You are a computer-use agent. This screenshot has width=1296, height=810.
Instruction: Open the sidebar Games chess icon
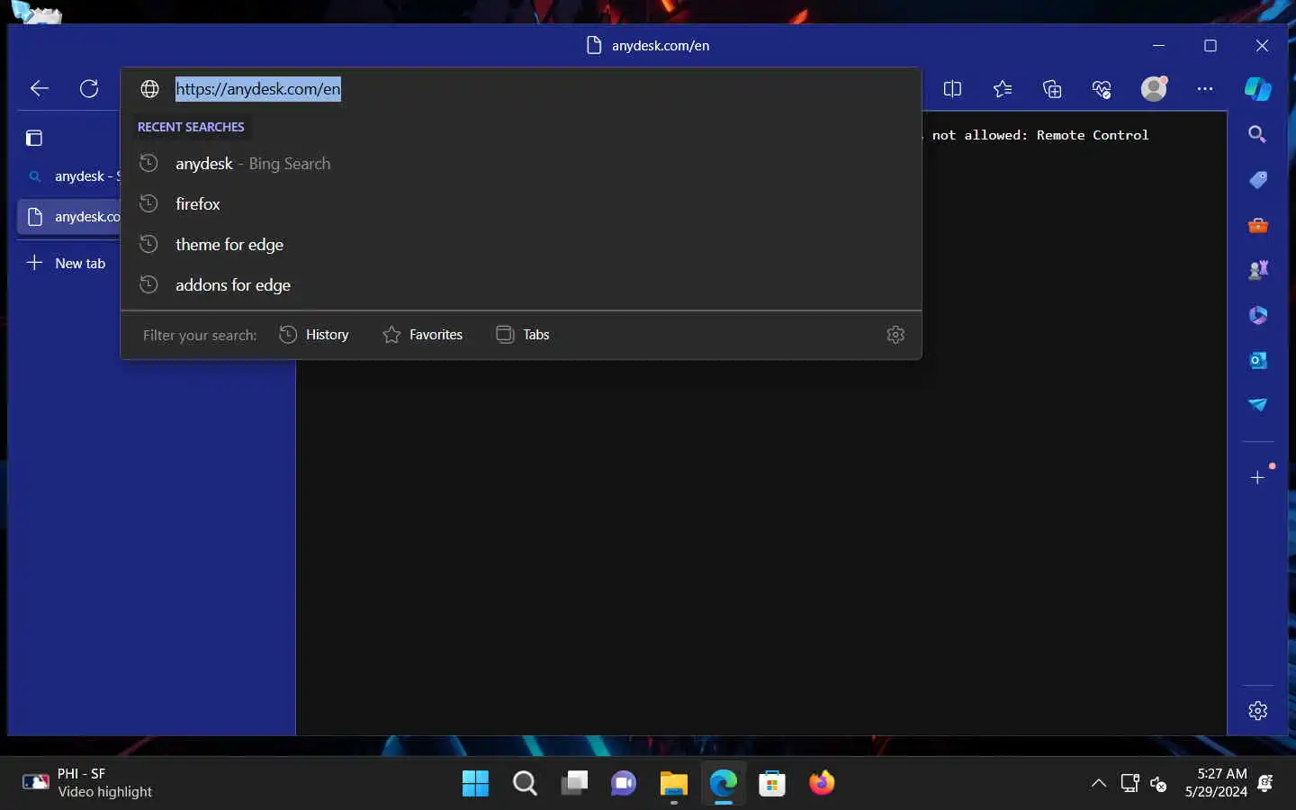tap(1258, 270)
